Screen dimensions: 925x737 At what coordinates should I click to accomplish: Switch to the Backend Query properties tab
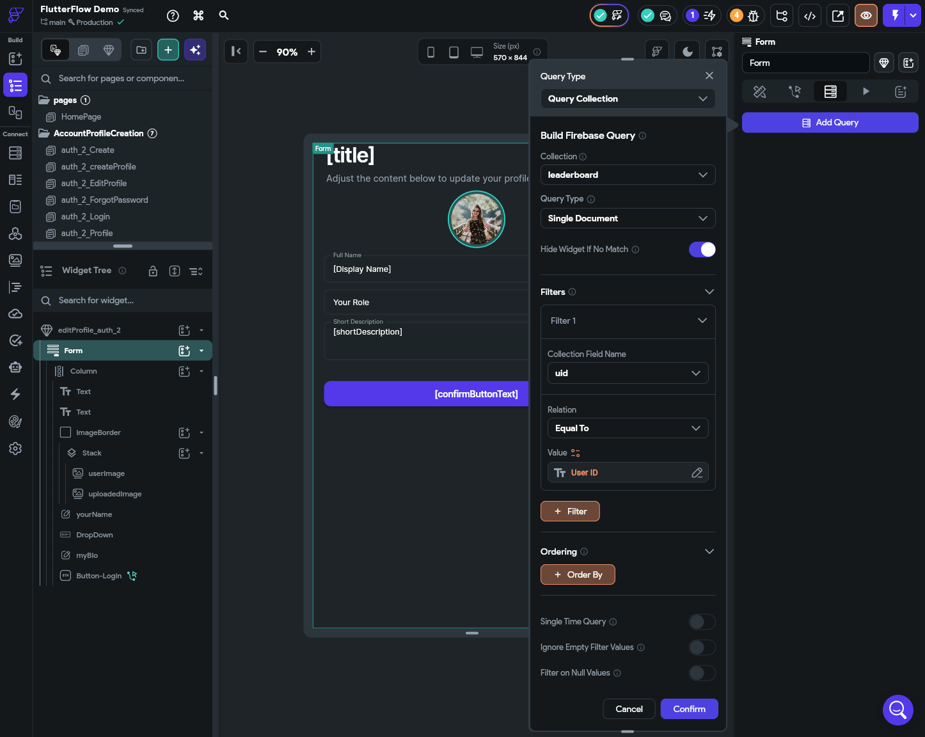click(x=830, y=91)
